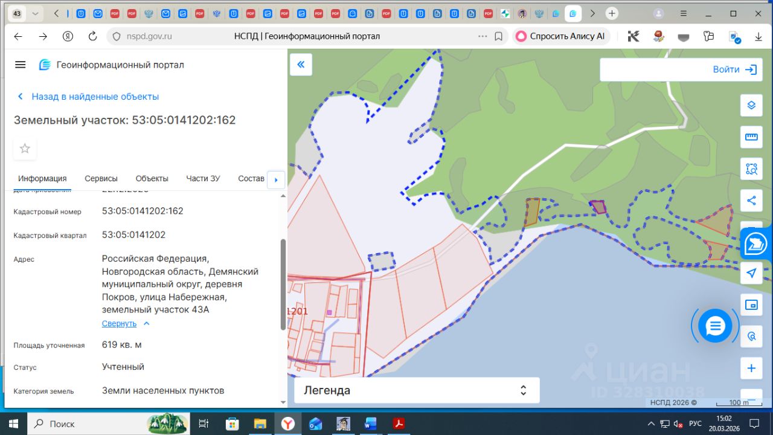This screenshot has height=435, width=773.
Task: Collapse the side panel with double-chevron button
Action: [301, 65]
